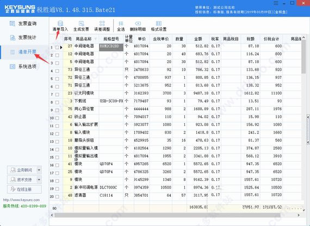Tick the checkbox for row 7 以太网模块
Image resolution: width=310 pixels, height=226 pixels.
[57, 95]
